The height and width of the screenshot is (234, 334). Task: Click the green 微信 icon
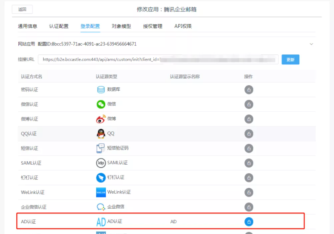coord(101,104)
